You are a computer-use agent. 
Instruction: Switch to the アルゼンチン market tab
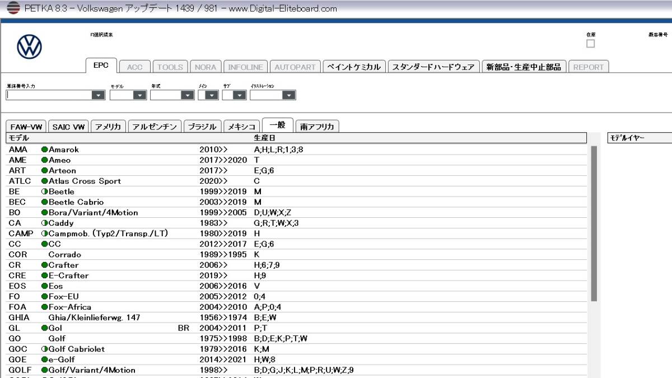(155, 127)
